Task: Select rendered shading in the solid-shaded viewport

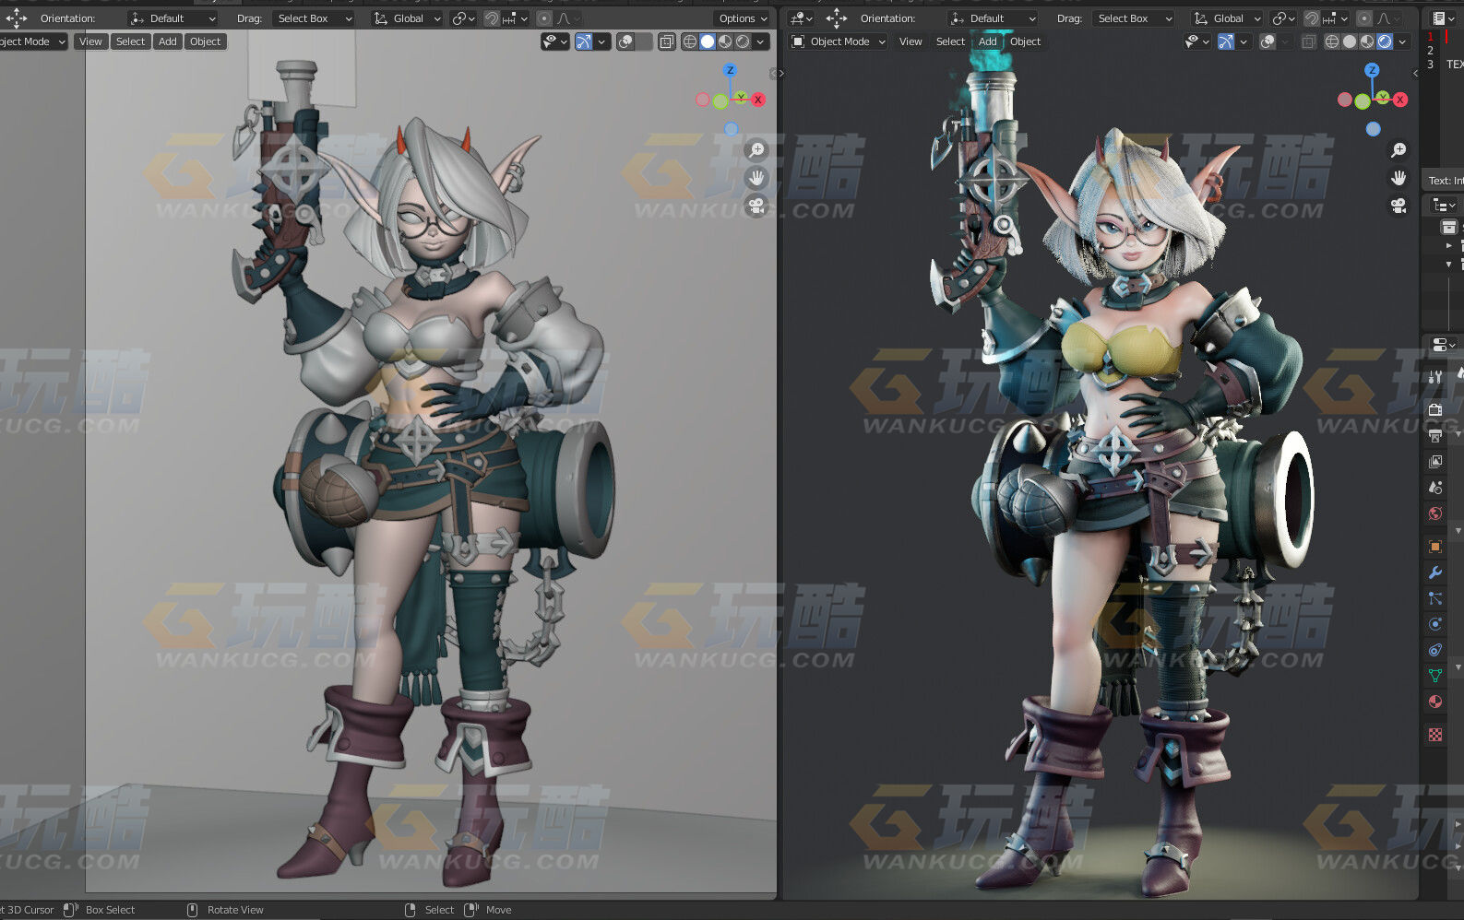Action: pos(743,41)
